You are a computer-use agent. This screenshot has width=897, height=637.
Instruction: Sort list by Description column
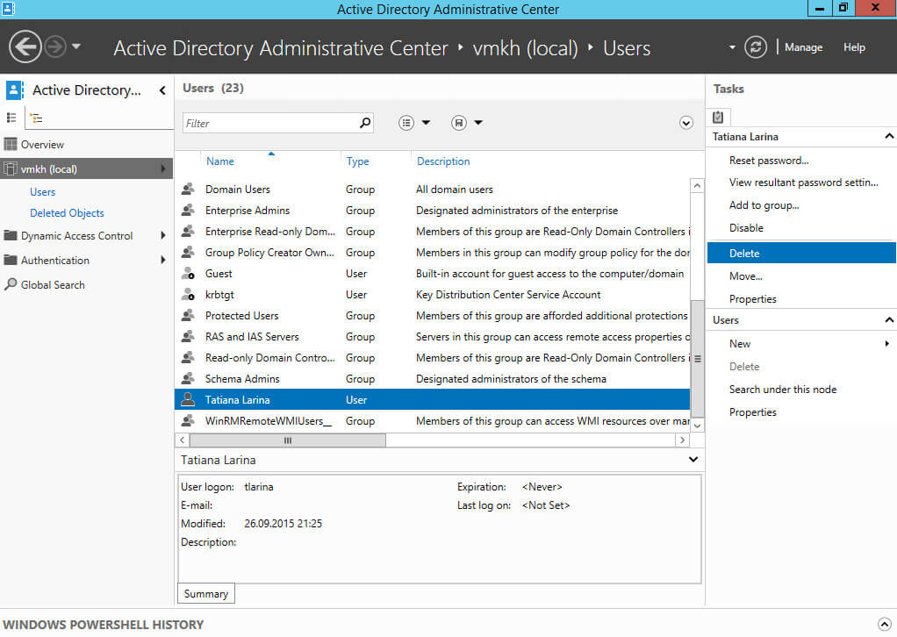(x=443, y=161)
